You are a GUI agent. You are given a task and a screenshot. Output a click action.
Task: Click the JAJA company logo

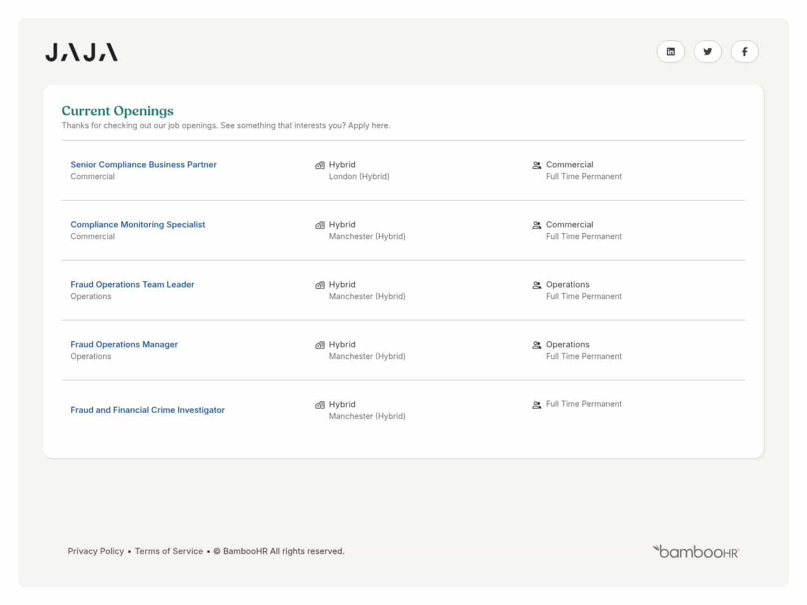click(x=81, y=52)
